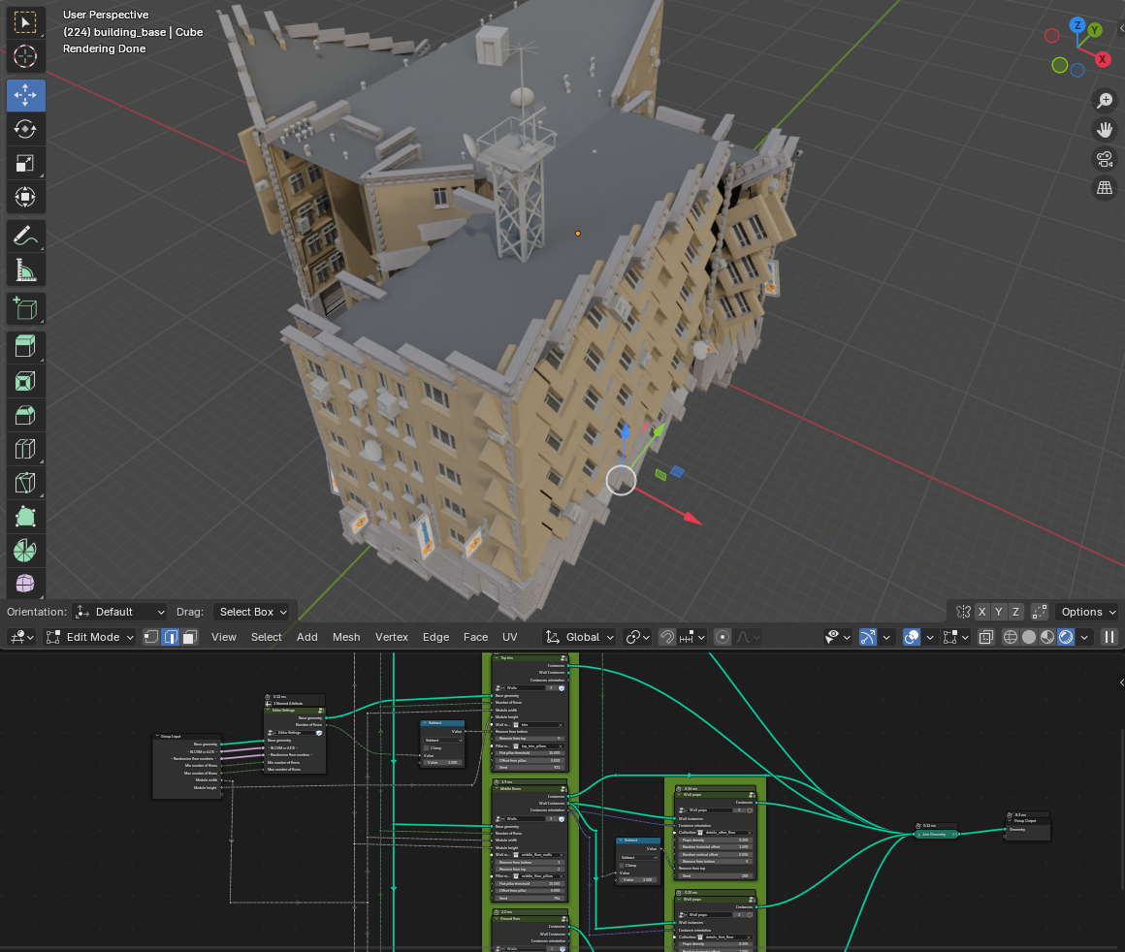Image resolution: width=1125 pixels, height=952 pixels.
Task: Click the zoom magnifier navigation icon
Action: click(1104, 100)
